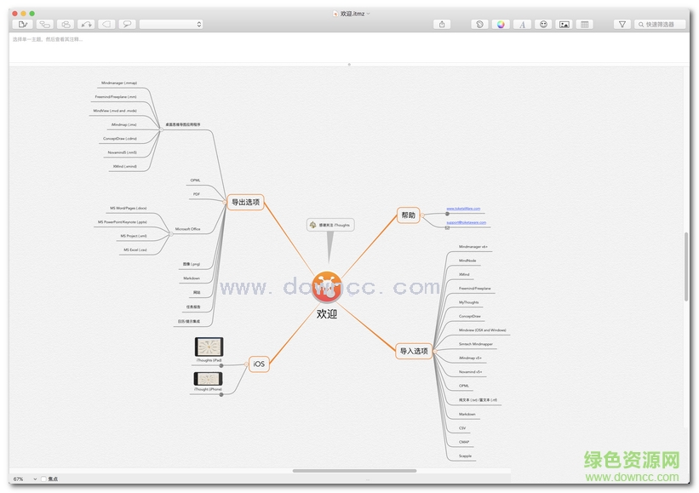699x493 pixels.
Task: Select the relationship link tool in toolbar
Action: (x=44, y=24)
